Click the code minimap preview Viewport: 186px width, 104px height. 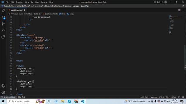coord(176,25)
